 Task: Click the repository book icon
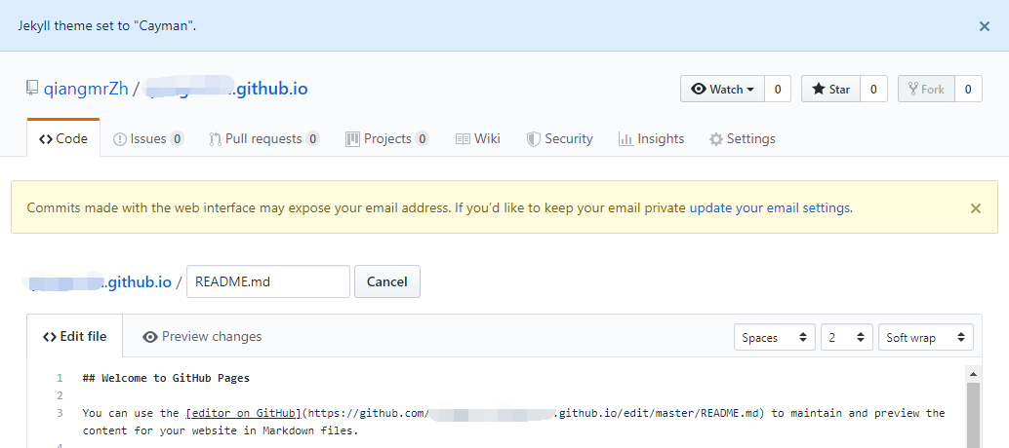[x=32, y=88]
